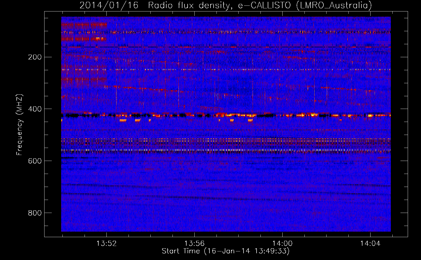Click the 200 frequency tick label
Viewport: 421px width, 260px height.
pyautogui.click(x=35, y=57)
